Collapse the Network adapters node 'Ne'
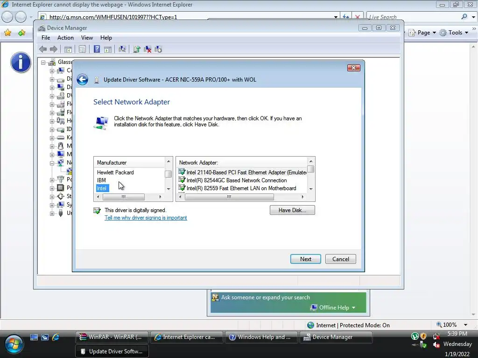Viewport: 478px width, 358px height. 52,163
